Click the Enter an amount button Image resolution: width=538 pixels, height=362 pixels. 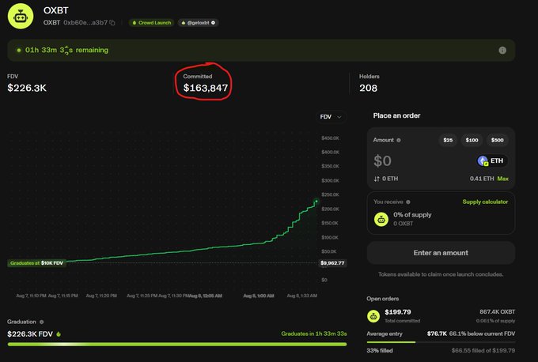[441, 253]
